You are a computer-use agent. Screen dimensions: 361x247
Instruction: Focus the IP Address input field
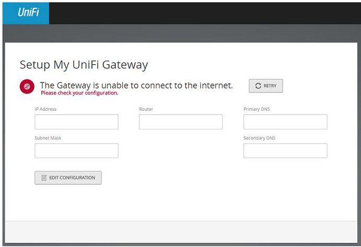click(76, 122)
